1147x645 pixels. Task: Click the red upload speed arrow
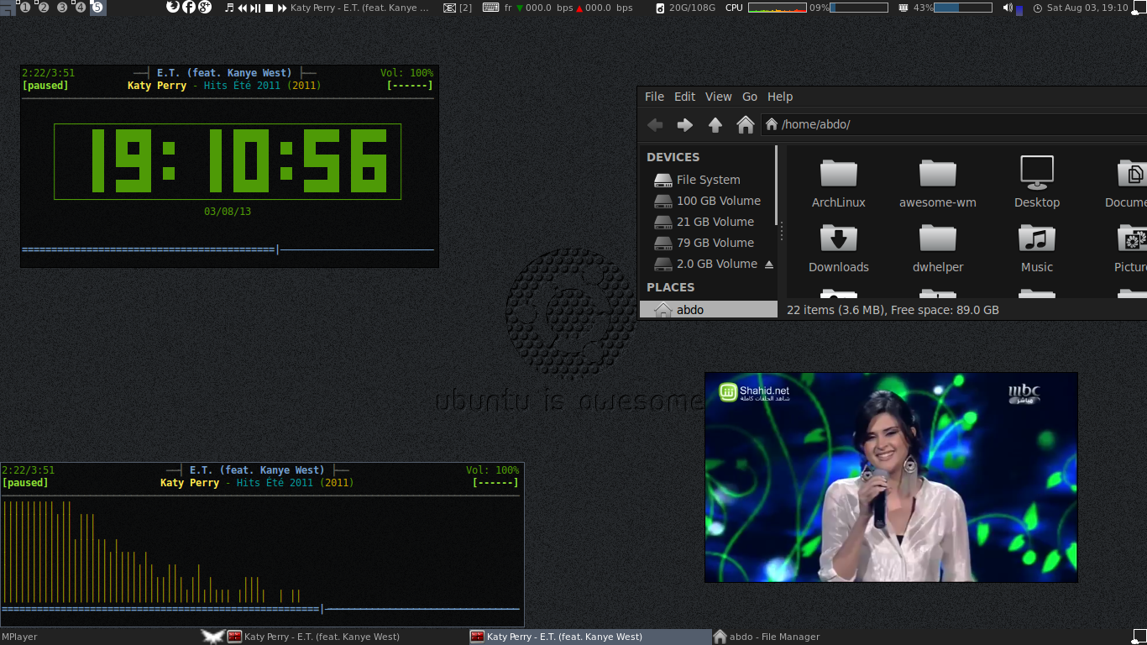[579, 8]
